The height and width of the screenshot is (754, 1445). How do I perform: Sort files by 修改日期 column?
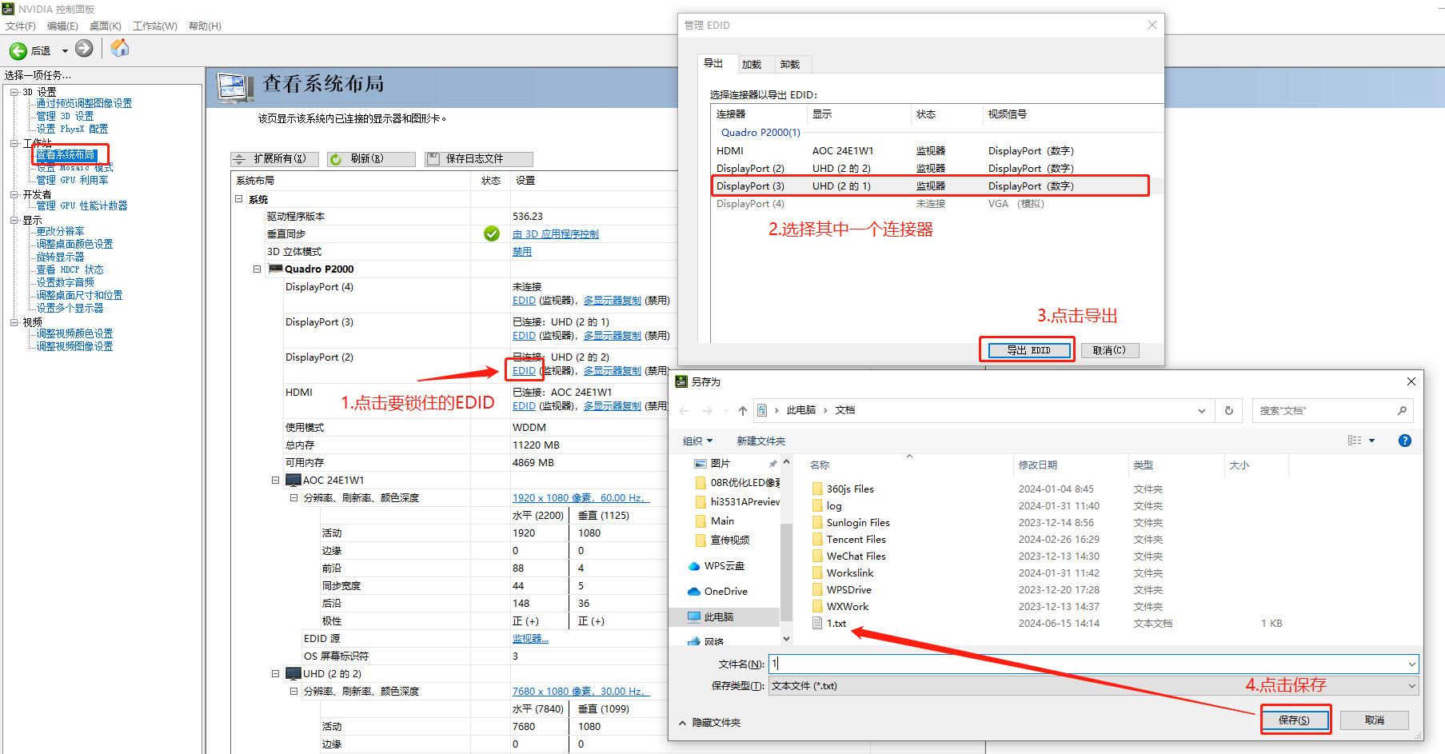(1038, 465)
